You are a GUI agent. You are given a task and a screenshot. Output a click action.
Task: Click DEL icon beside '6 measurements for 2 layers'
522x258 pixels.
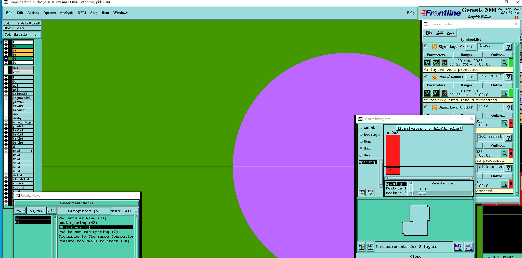click(x=362, y=247)
